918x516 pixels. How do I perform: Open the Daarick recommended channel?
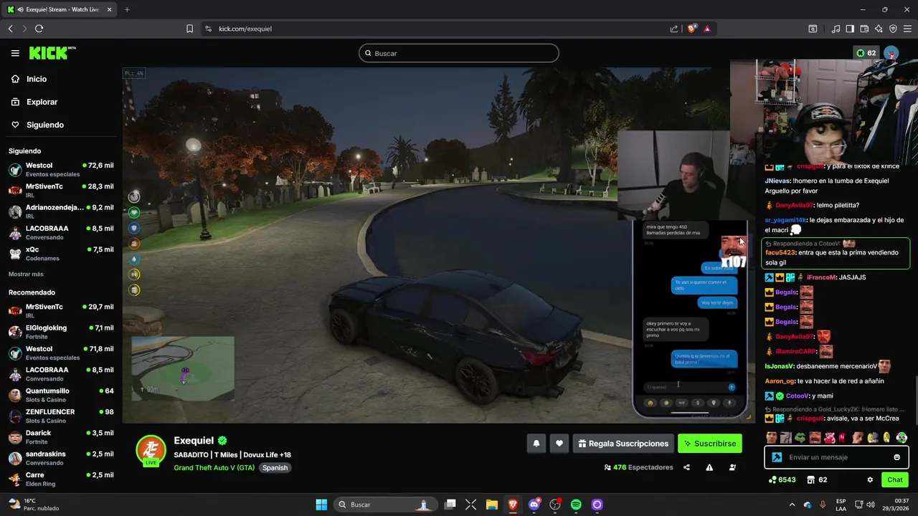(60, 437)
